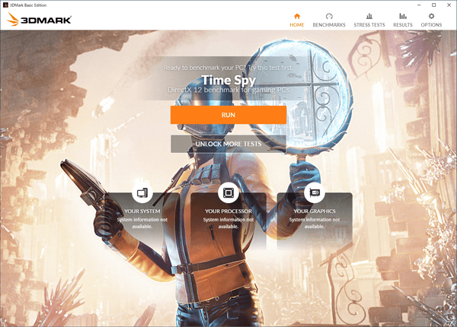This screenshot has height=327, width=457.
Task: Click Unlock More Tests button
Action: pos(228,144)
